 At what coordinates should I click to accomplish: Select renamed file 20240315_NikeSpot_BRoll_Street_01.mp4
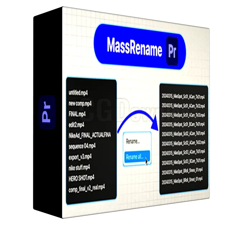[x=182, y=180]
